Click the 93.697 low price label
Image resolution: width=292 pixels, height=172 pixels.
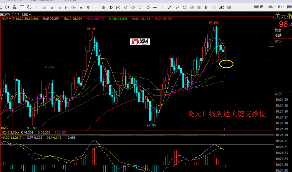pos(32,128)
